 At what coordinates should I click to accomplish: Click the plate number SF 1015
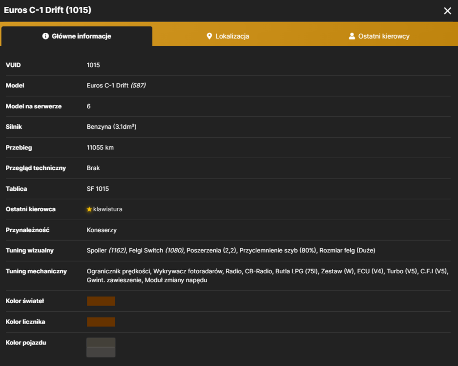tap(98, 189)
